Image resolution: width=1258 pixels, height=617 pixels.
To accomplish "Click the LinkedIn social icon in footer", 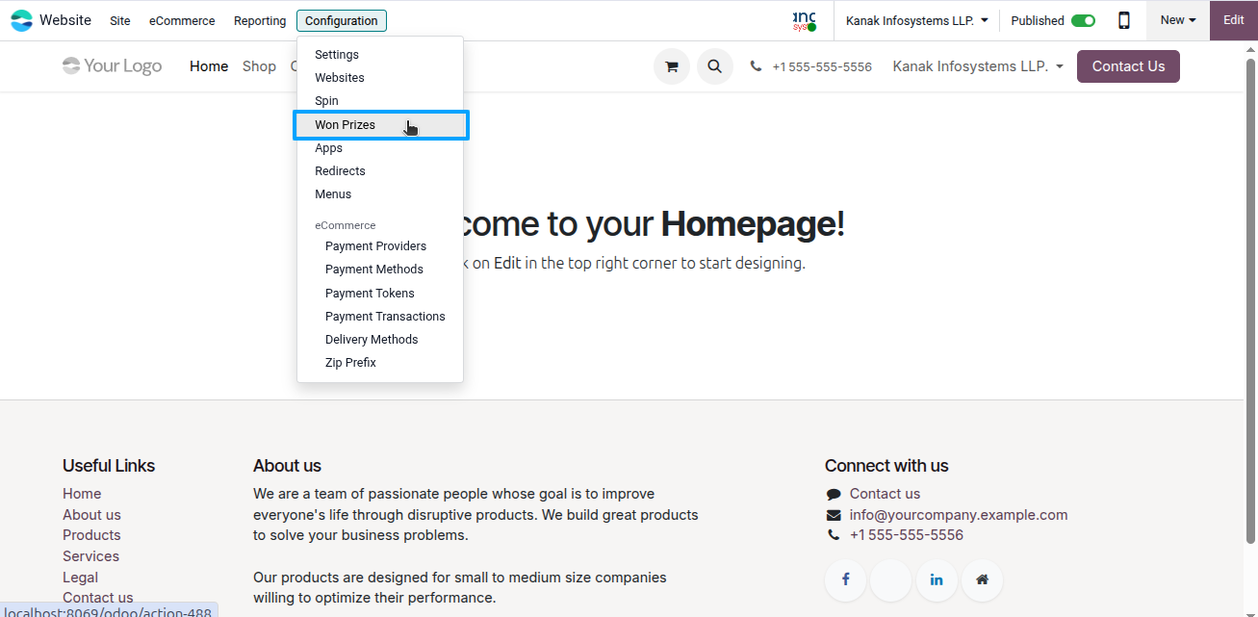I will 937,580.
